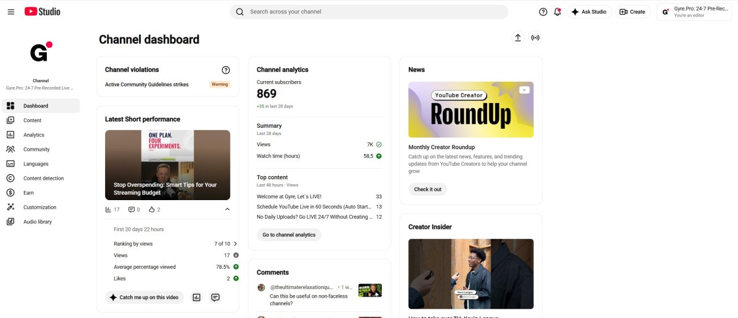
Task: Open the latest Short video thumbnail
Action: tap(167, 165)
